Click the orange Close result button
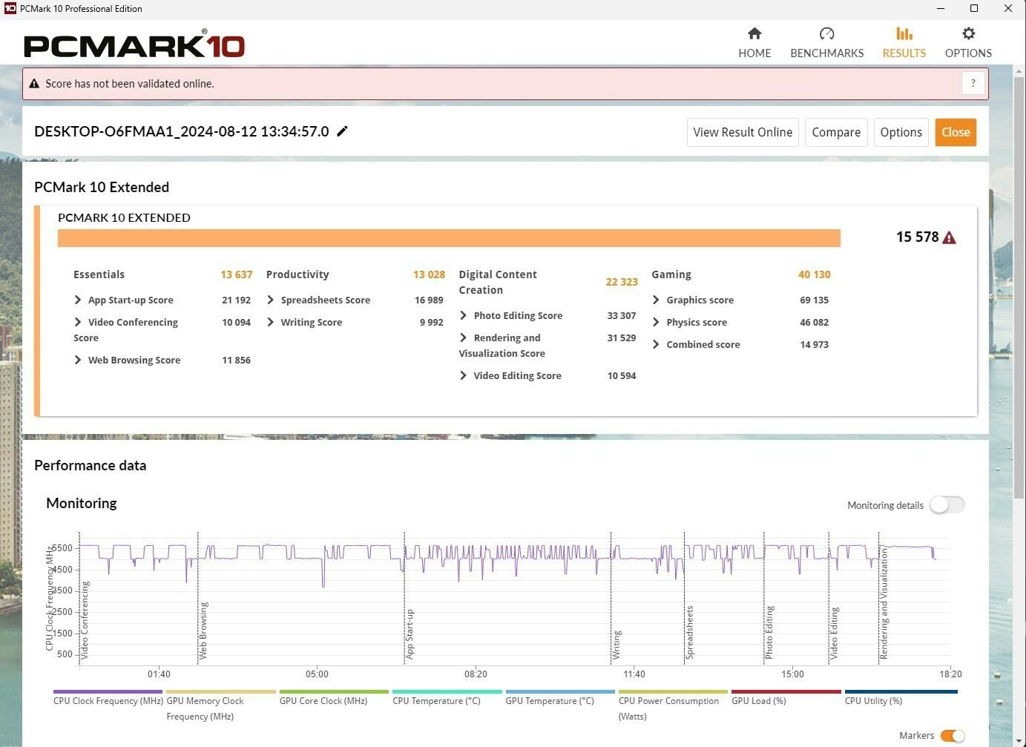Image resolution: width=1026 pixels, height=747 pixels. [x=955, y=132]
